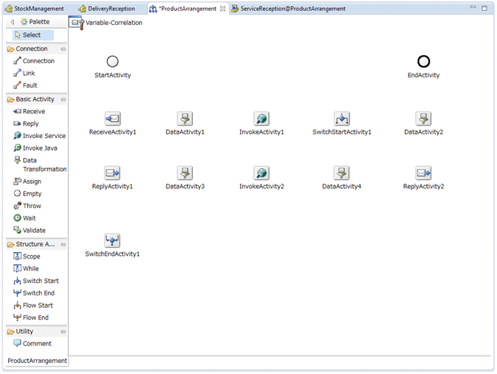Click the Variable-Correlation label on canvas
The height and width of the screenshot is (374, 497).
[113, 23]
